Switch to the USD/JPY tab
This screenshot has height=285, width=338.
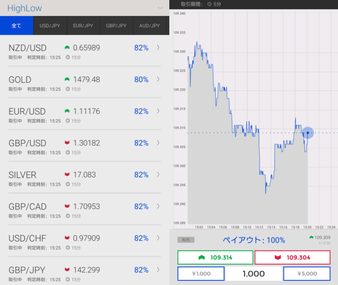pyautogui.click(x=50, y=25)
